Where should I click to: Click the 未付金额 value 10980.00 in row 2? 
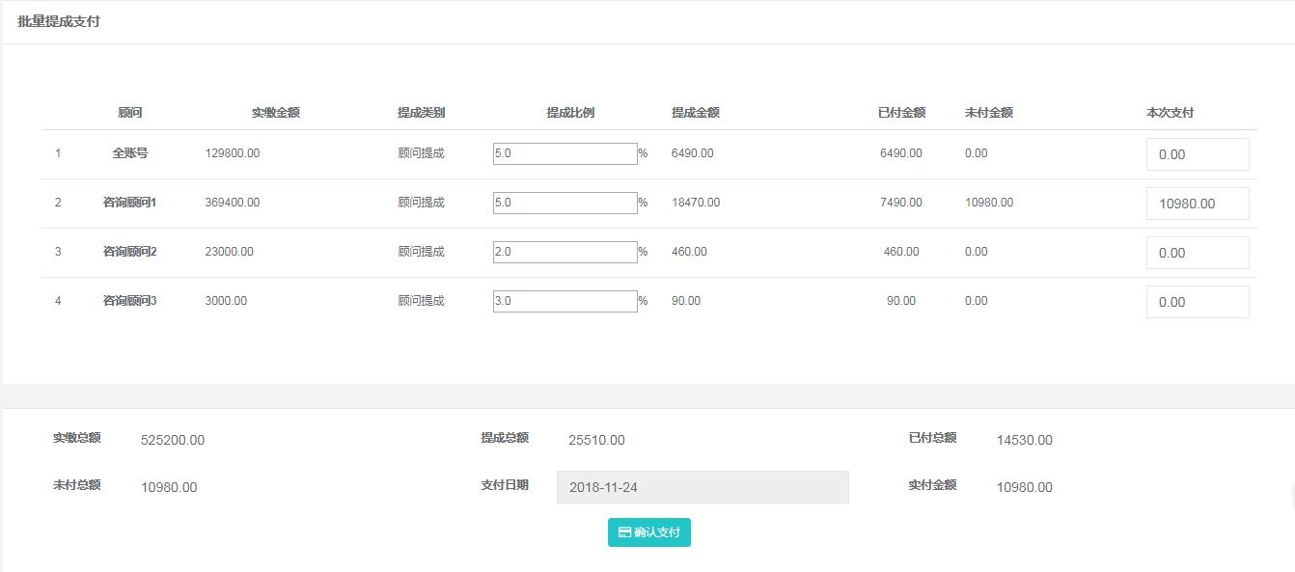tap(989, 203)
